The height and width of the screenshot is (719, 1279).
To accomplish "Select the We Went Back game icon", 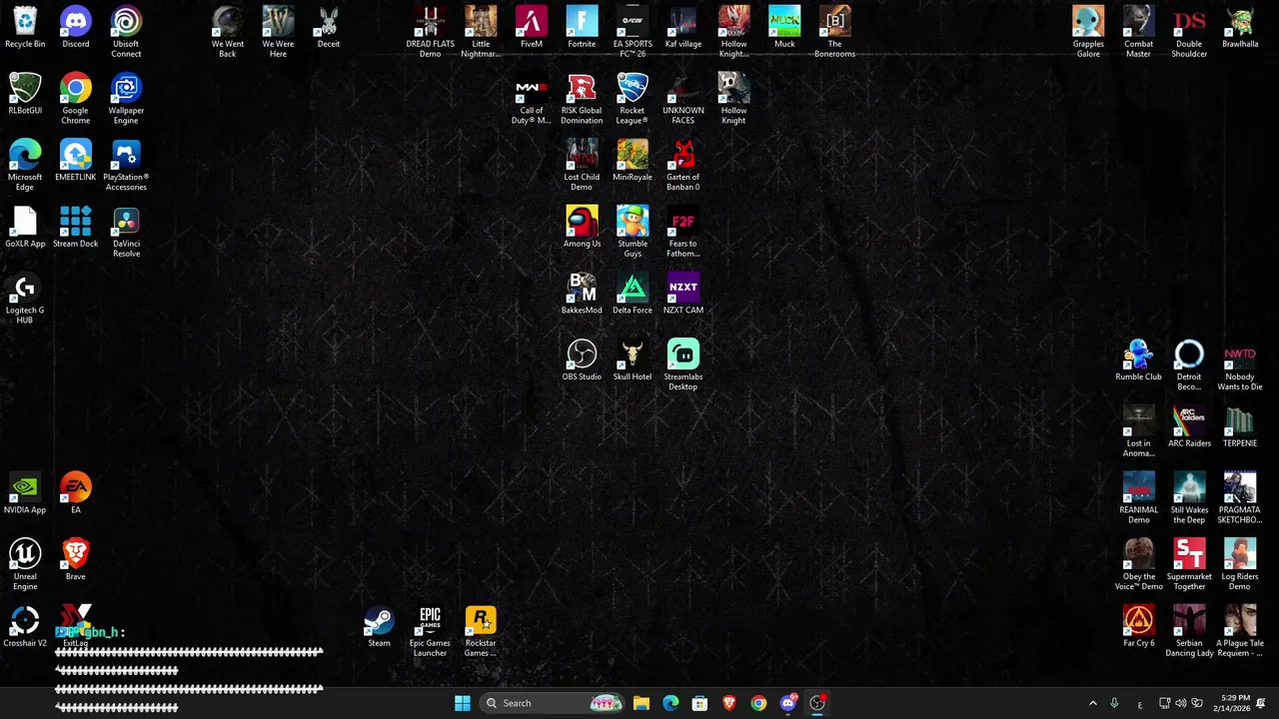I will [228, 32].
